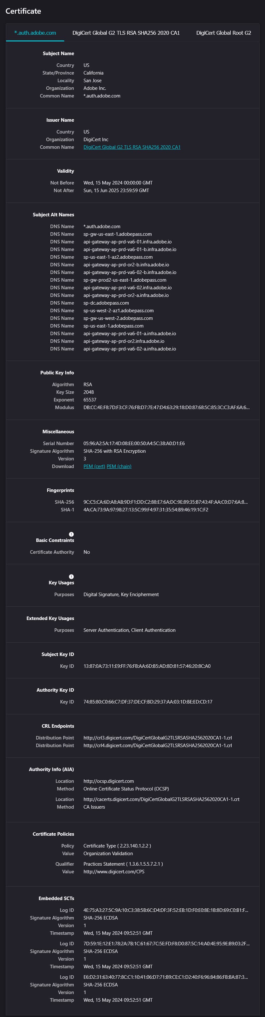Download the PEM (cert) file
Screen dimensions: 265x1017
point(94,466)
